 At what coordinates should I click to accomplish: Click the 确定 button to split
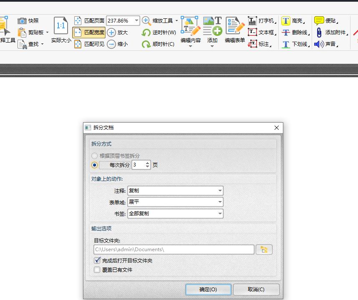[208, 289]
